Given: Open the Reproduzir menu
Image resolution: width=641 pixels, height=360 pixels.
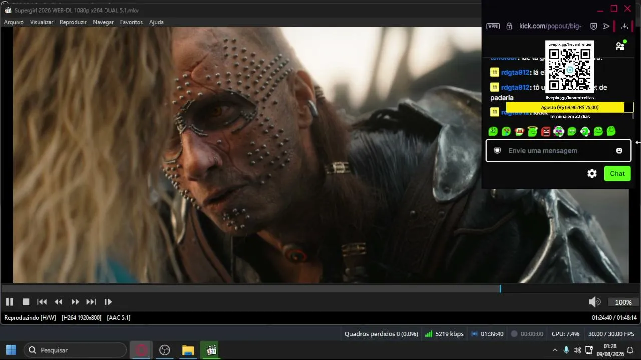Looking at the screenshot, I should (x=73, y=22).
